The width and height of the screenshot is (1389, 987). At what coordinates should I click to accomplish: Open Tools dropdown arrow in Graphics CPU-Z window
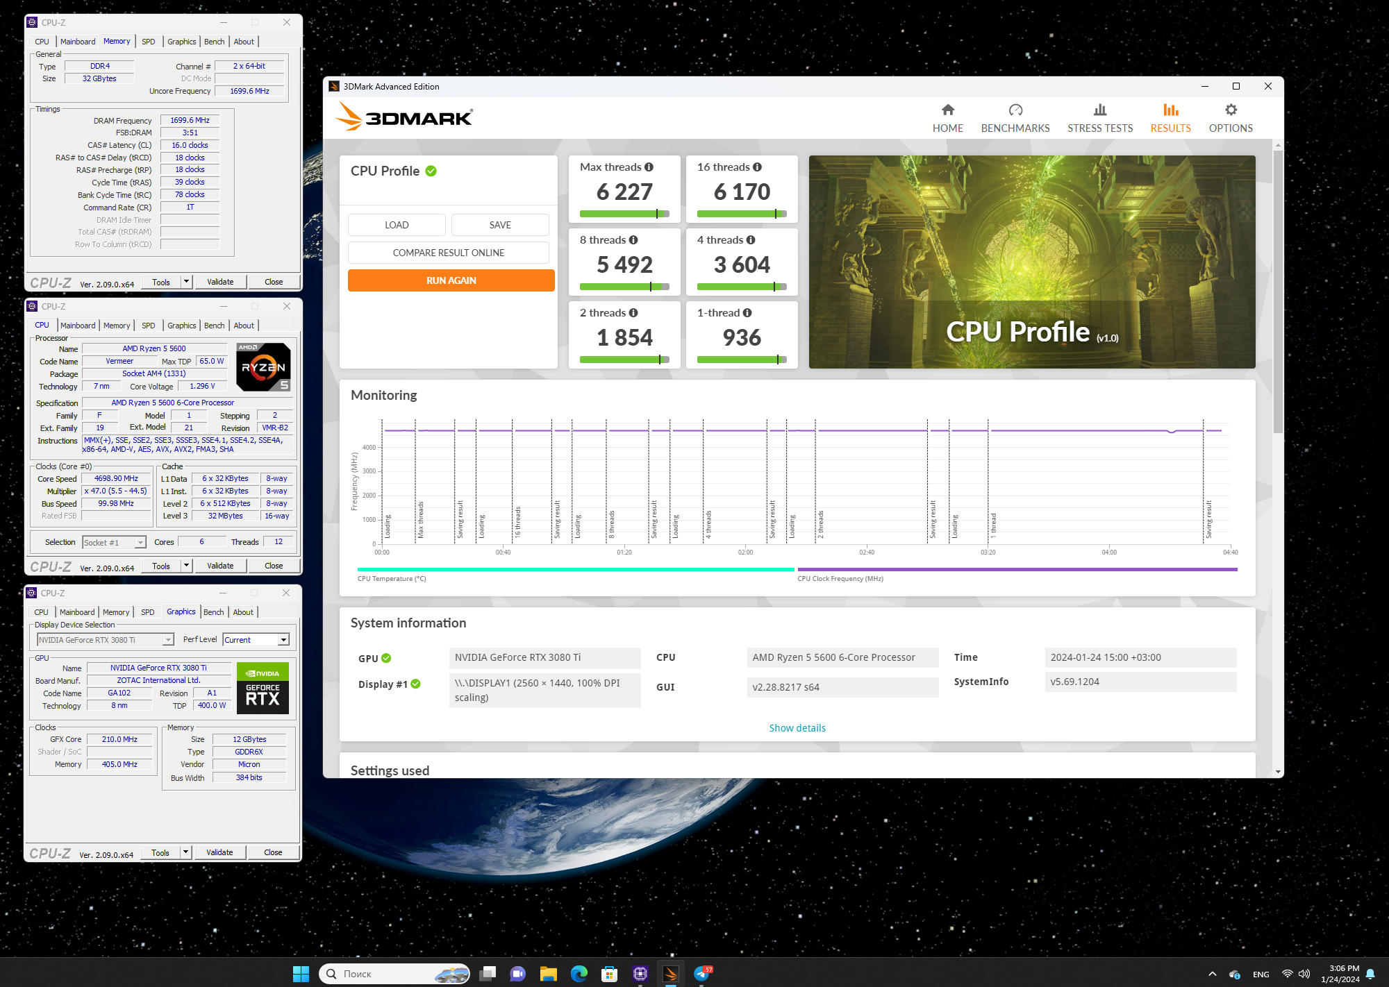click(185, 852)
